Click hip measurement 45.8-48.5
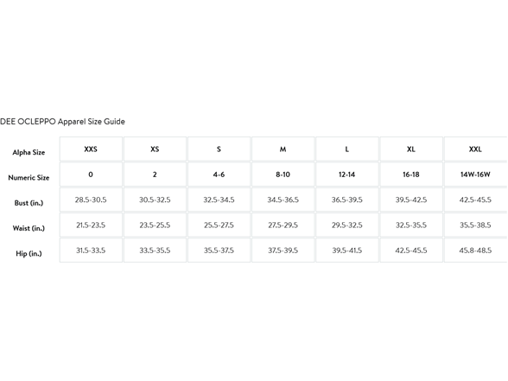This screenshot has width=508, height=381. click(x=475, y=251)
